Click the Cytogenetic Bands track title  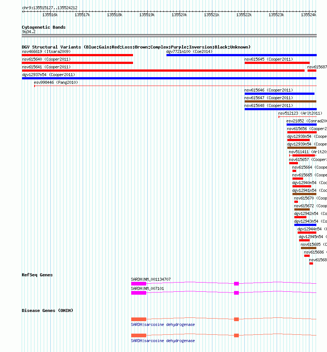click(x=44, y=27)
